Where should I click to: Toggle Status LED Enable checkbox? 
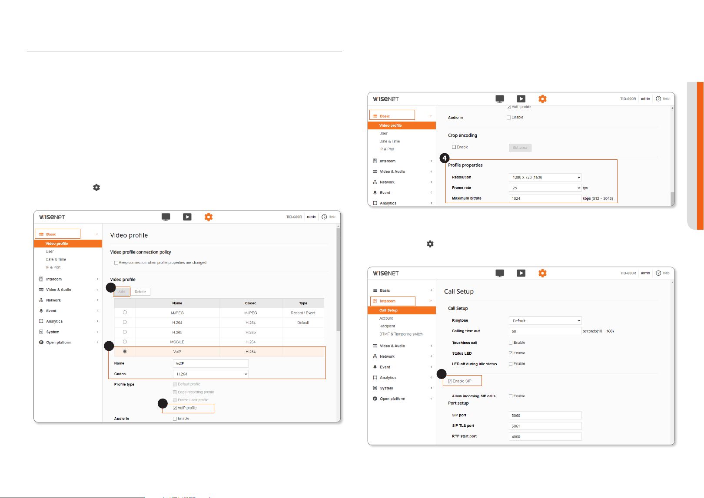tap(511, 353)
